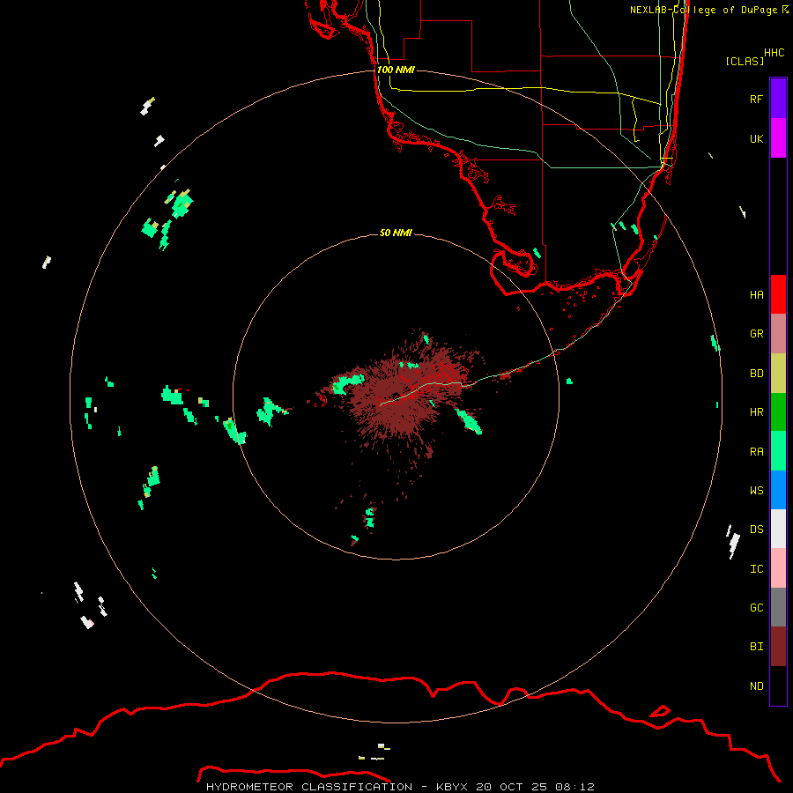Click the brown biological echo cluster at radar center
The image size is (793, 793).
point(399,397)
